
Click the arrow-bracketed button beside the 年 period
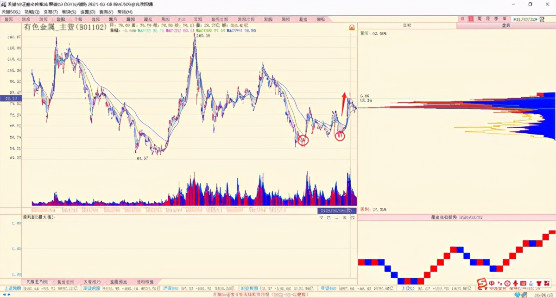coord(524,19)
